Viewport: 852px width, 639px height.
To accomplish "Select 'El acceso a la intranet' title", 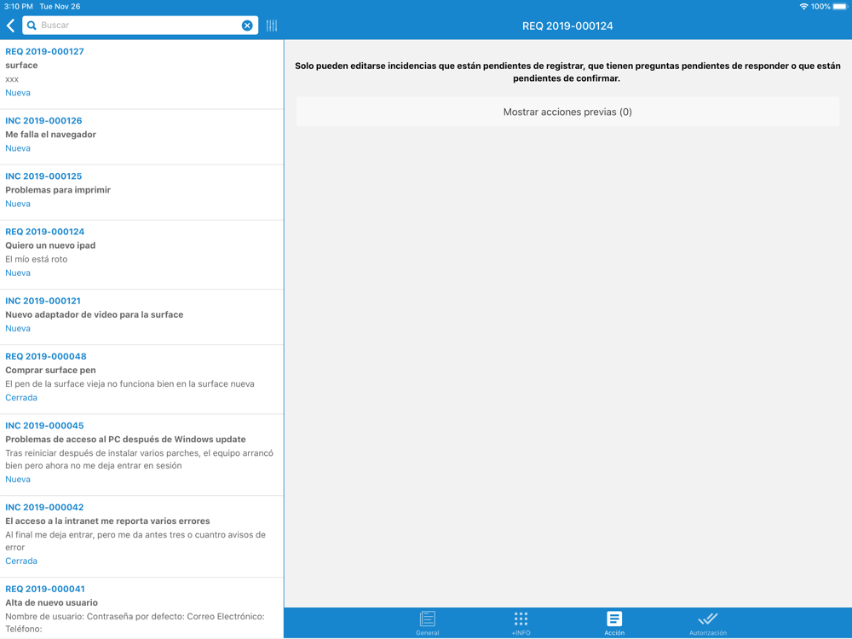I will tap(107, 521).
